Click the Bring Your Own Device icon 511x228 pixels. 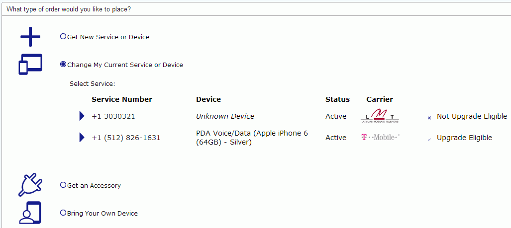[30, 213]
